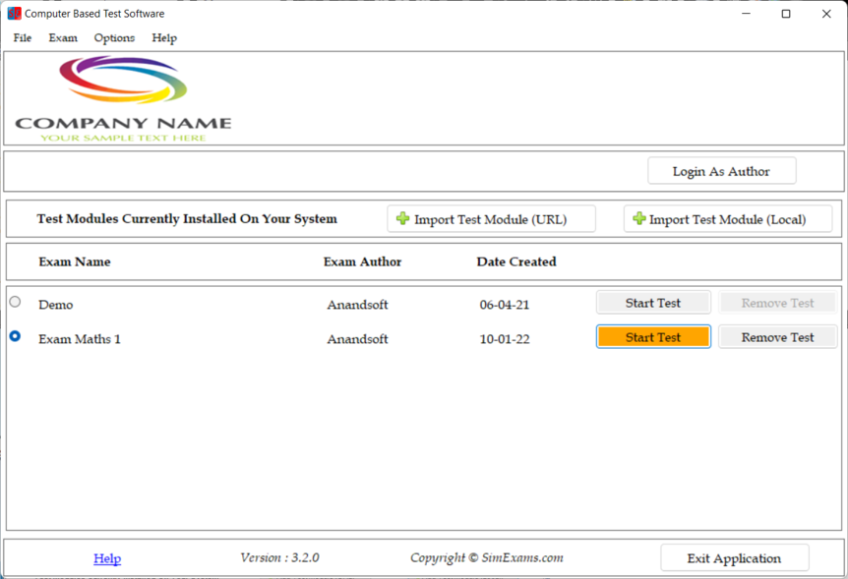The width and height of the screenshot is (848, 579).
Task: Click the application icon in the title bar
Action: (x=13, y=13)
